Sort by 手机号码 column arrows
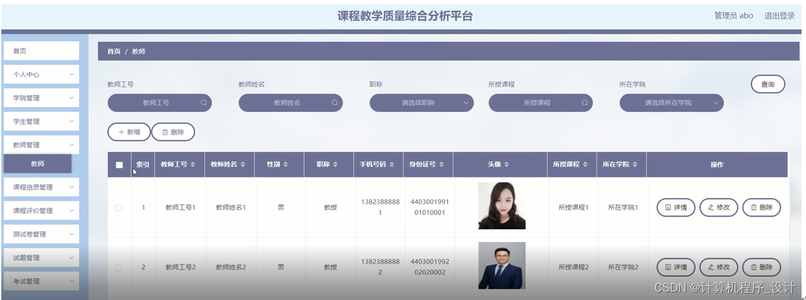The height and width of the screenshot is (300, 806). point(392,165)
